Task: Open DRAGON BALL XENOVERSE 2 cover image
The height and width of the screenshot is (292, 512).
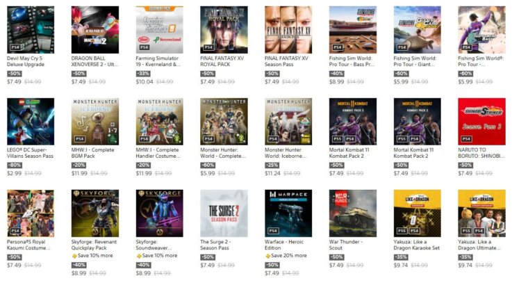Action: (x=95, y=30)
